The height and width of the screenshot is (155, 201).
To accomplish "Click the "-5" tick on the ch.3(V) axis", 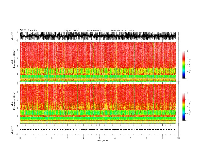I will coord(17,134).
